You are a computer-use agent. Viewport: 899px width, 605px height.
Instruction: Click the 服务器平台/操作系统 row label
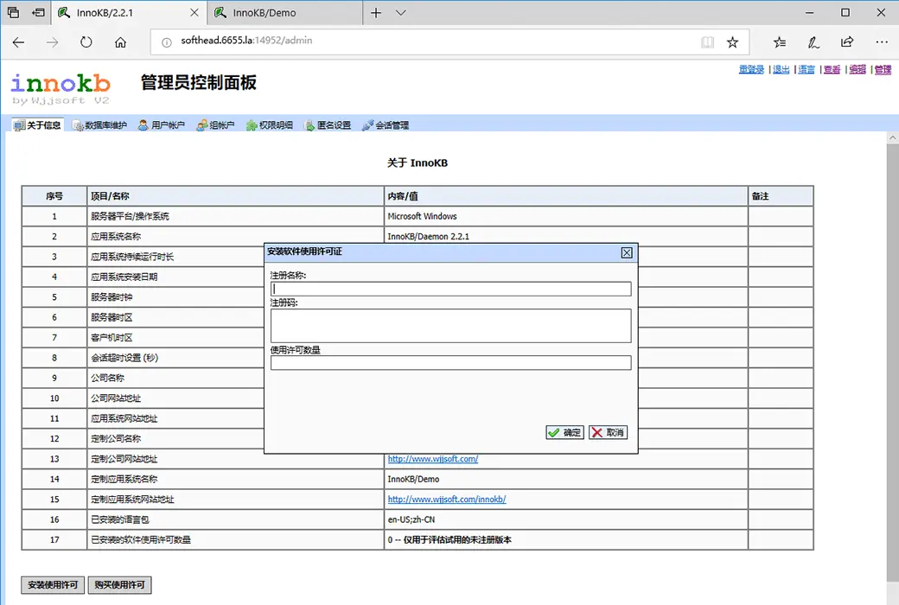(x=130, y=216)
